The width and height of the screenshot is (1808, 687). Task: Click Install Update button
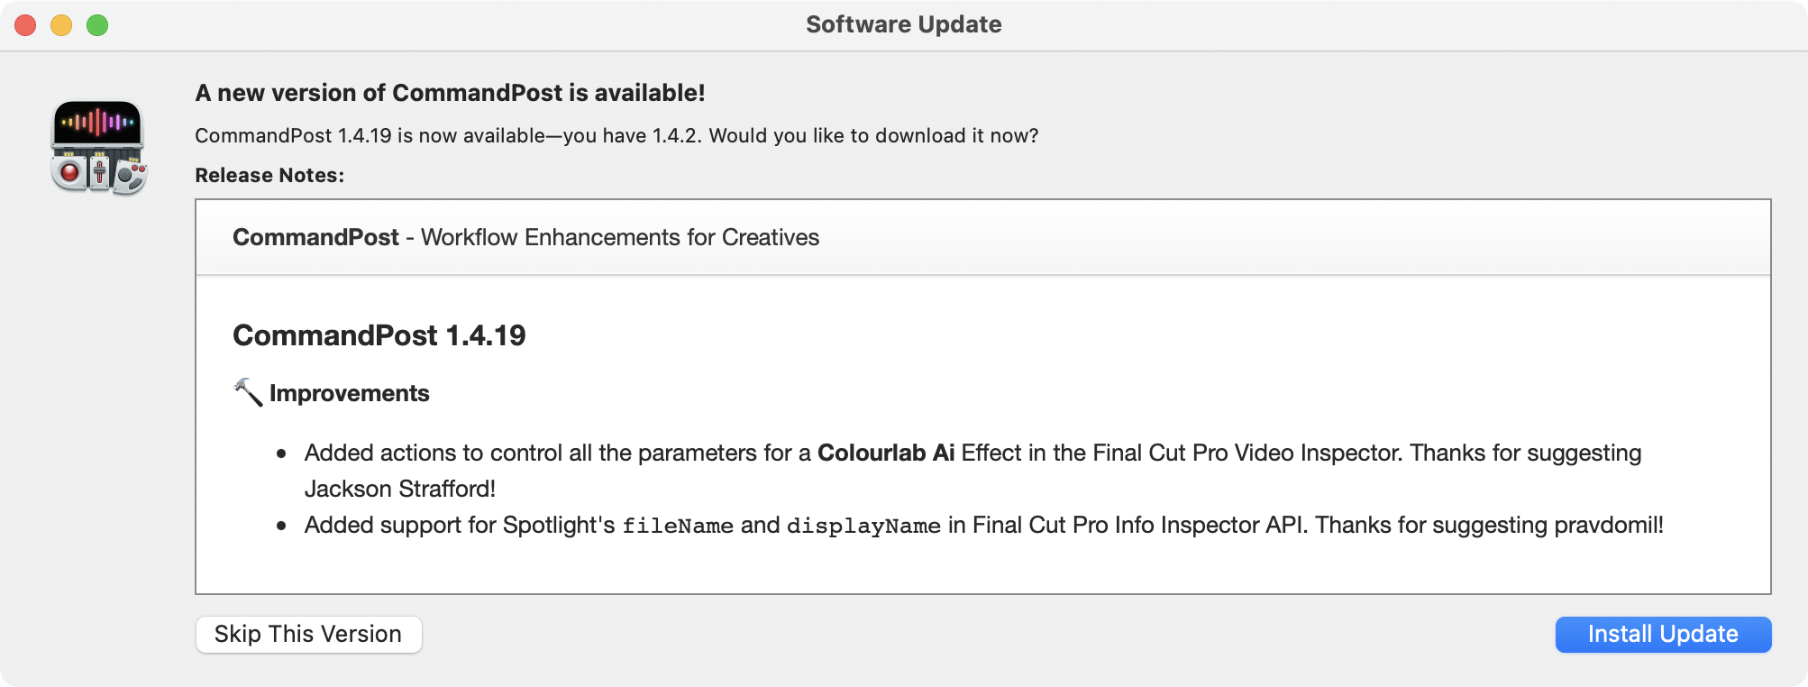[1662, 634]
